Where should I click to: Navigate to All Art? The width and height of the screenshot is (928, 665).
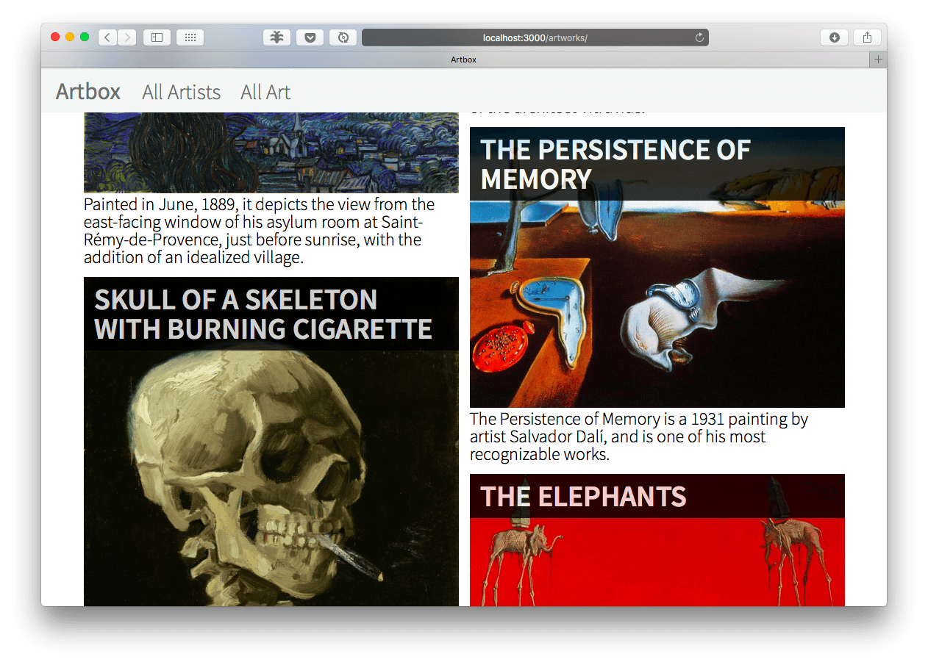click(265, 92)
